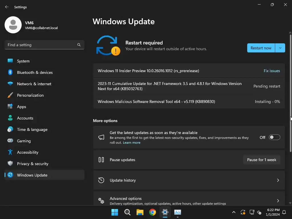Viewport: 292px width, 219px height.
Task: Click Pause for 1 week button
Action: pos(262,160)
